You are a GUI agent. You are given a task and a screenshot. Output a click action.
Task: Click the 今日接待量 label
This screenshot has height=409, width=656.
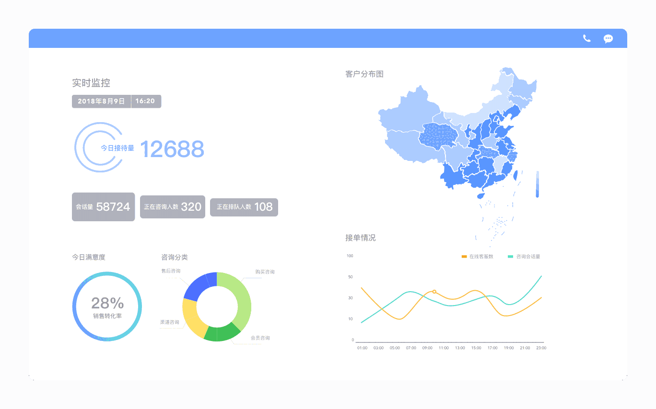(x=117, y=148)
